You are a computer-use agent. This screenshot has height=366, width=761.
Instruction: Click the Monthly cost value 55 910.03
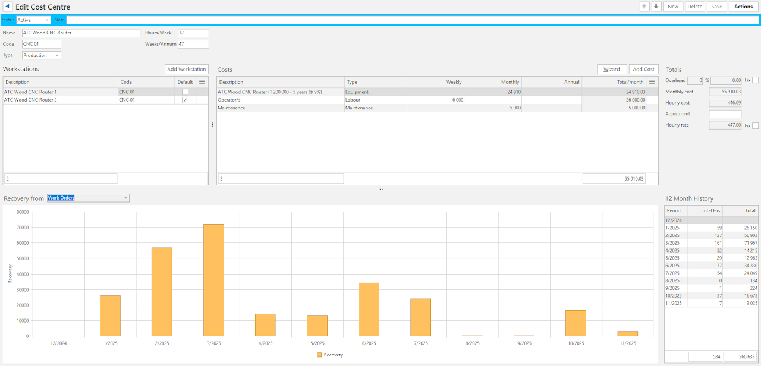[x=725, y=91]
